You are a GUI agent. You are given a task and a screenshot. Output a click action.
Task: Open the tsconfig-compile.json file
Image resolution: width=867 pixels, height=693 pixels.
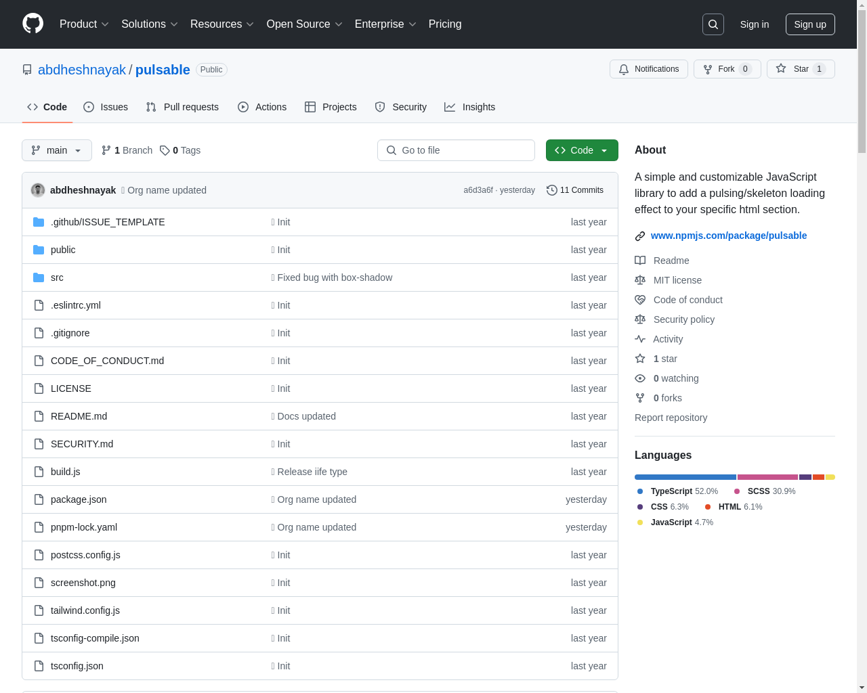click(x=95, y=638)
